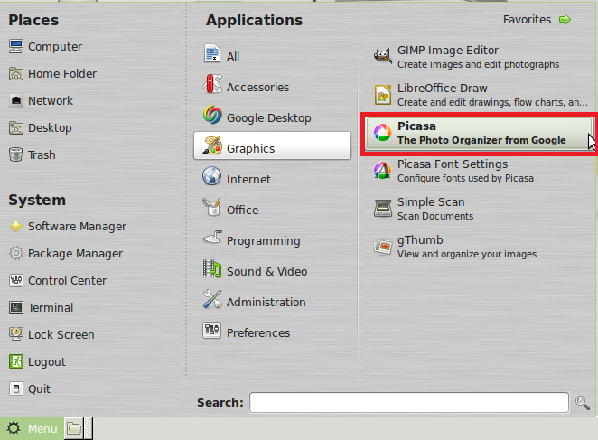598x440 pixels.
Task: Click "The Photo Organizer from Google" text
Action: (481, 140)
